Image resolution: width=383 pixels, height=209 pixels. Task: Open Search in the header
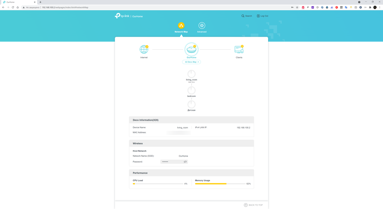[x=247, y=16]
